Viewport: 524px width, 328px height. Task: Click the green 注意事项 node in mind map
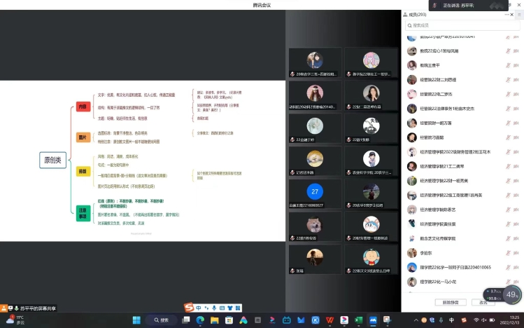pos(83,213)
